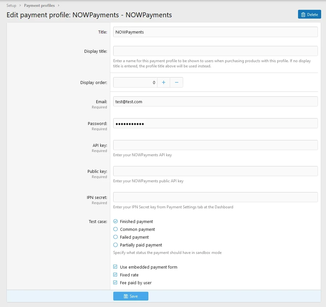Screen dimensions: 326x307
Task: Focus the API key input box
Action: 215,145
